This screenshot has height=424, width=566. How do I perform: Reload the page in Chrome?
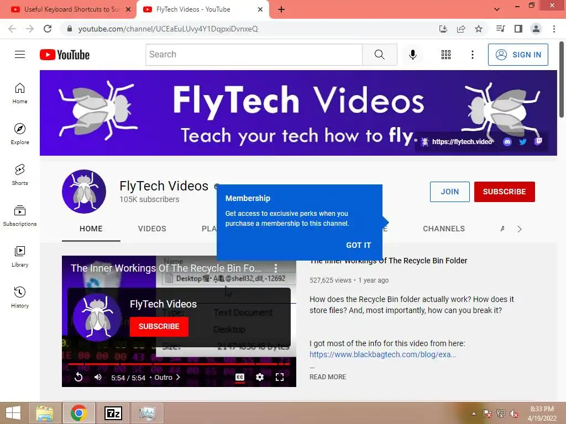[x=48, y=29]
